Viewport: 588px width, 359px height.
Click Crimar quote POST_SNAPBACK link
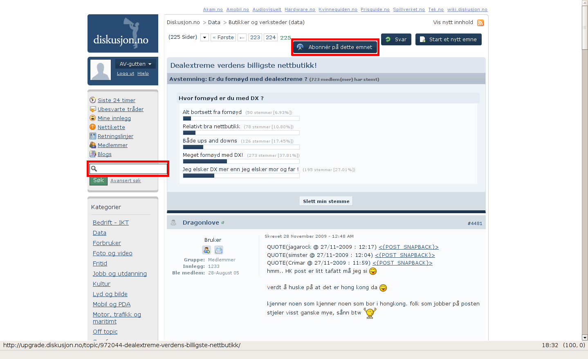click(402, 263)
